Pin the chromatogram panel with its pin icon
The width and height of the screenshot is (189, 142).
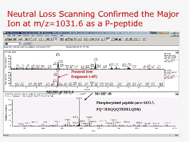click(177, 52)
